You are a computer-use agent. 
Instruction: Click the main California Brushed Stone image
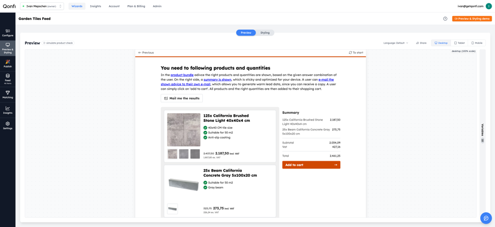tap(184, 130)
